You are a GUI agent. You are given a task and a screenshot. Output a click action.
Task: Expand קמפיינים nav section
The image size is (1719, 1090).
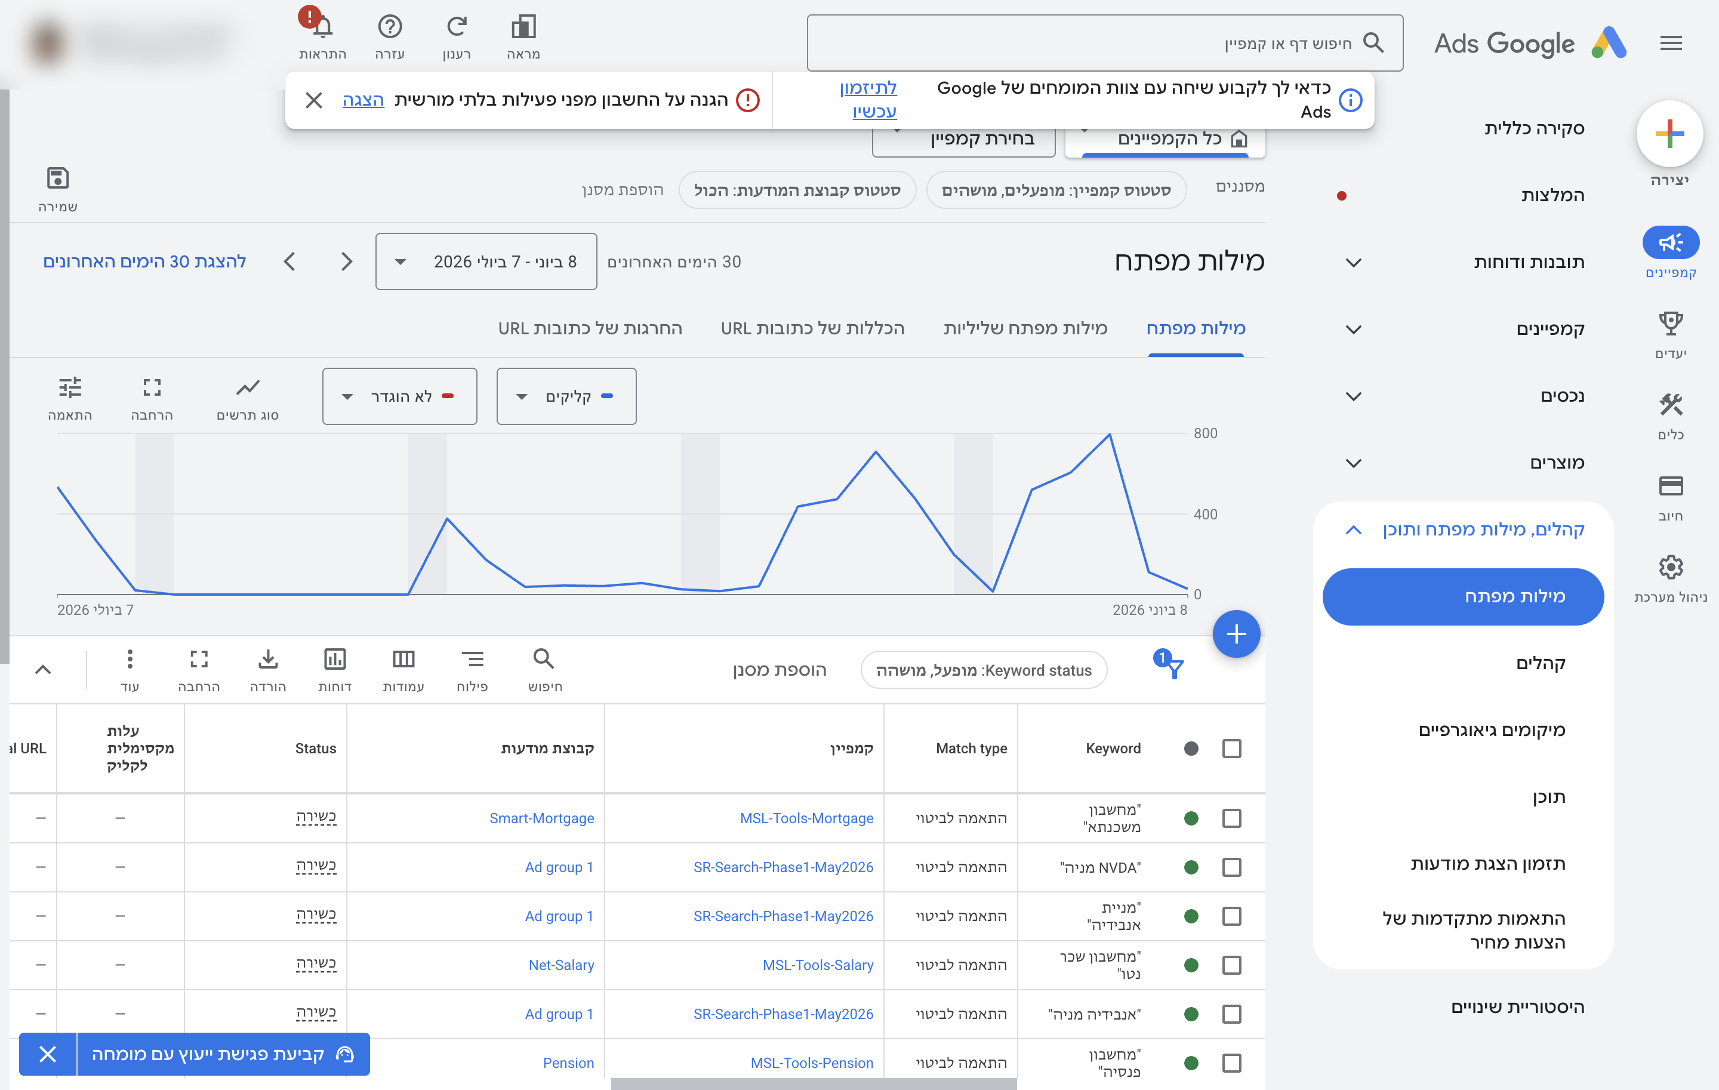(x=1354, y=329)
